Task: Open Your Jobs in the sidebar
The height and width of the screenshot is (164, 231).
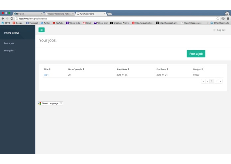Action: coord(9,50)
